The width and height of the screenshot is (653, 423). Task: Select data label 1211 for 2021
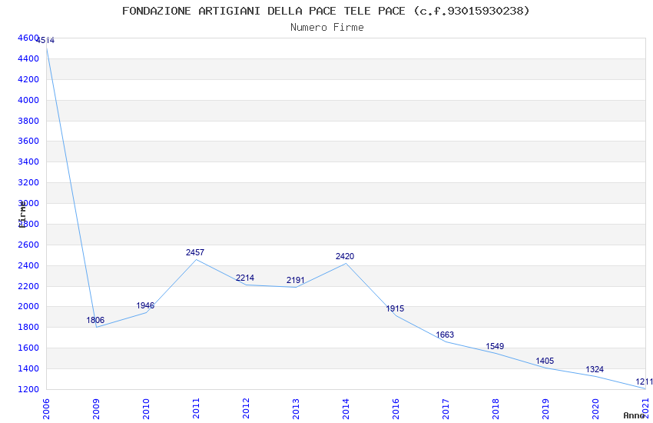click(645, 381)
